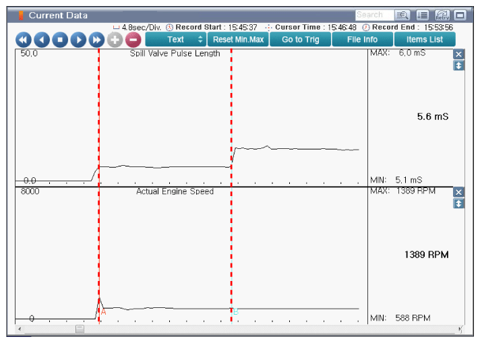480x343 pixels.
Task: Zoom out with the red minus icon
Action: pyautogui.click(x=133, y=40)
